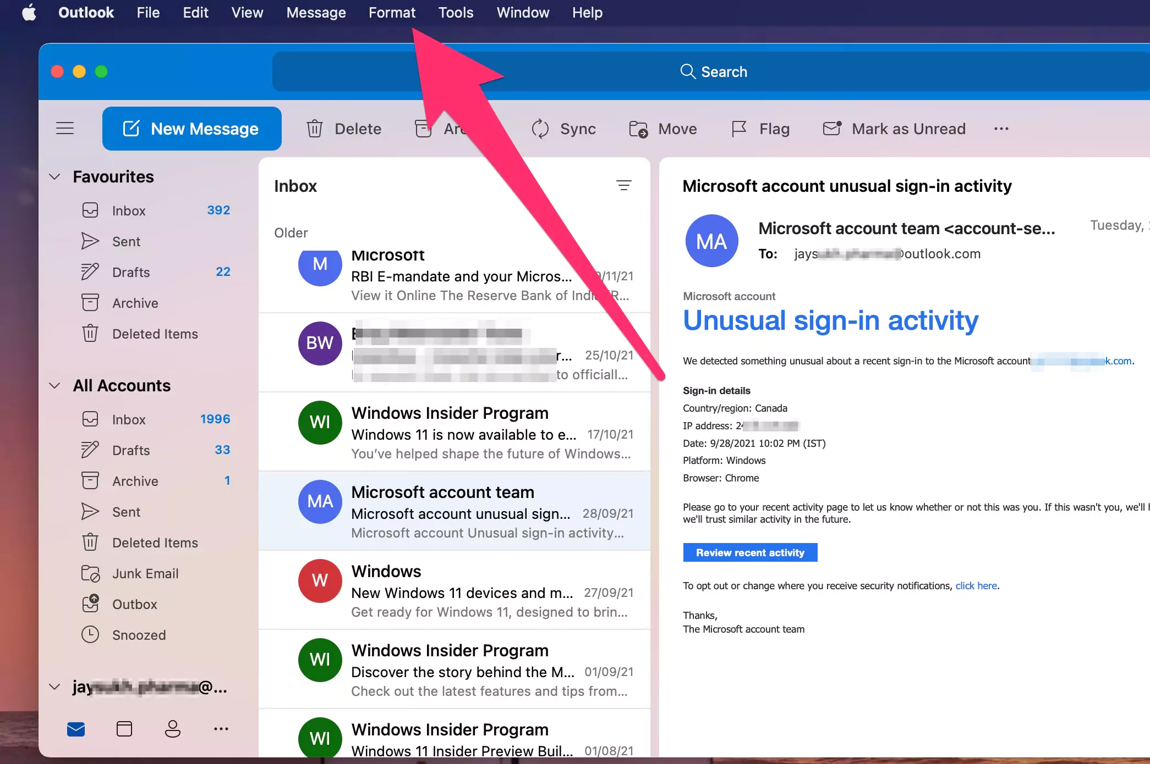Click the Flag icon
Image resolution: width=1150 pixels, height=764 pixels.
pos(739,129)
